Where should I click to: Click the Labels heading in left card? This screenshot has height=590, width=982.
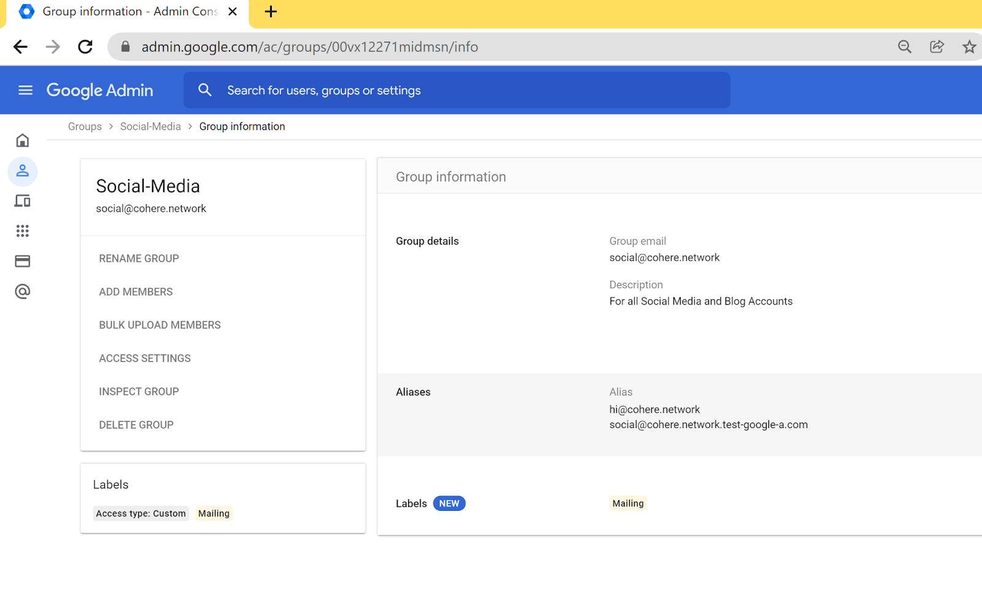110,485
